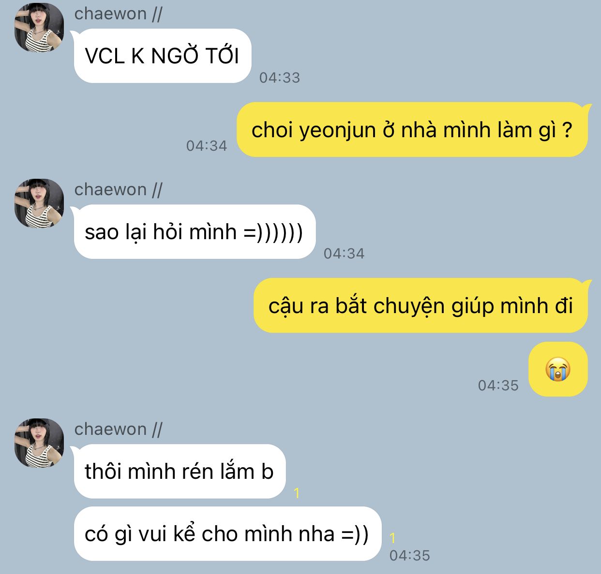601x574 pixels.
Task: Select the "VCL K NGỜ TỚI" message bubble
Action: pos(163,56)
